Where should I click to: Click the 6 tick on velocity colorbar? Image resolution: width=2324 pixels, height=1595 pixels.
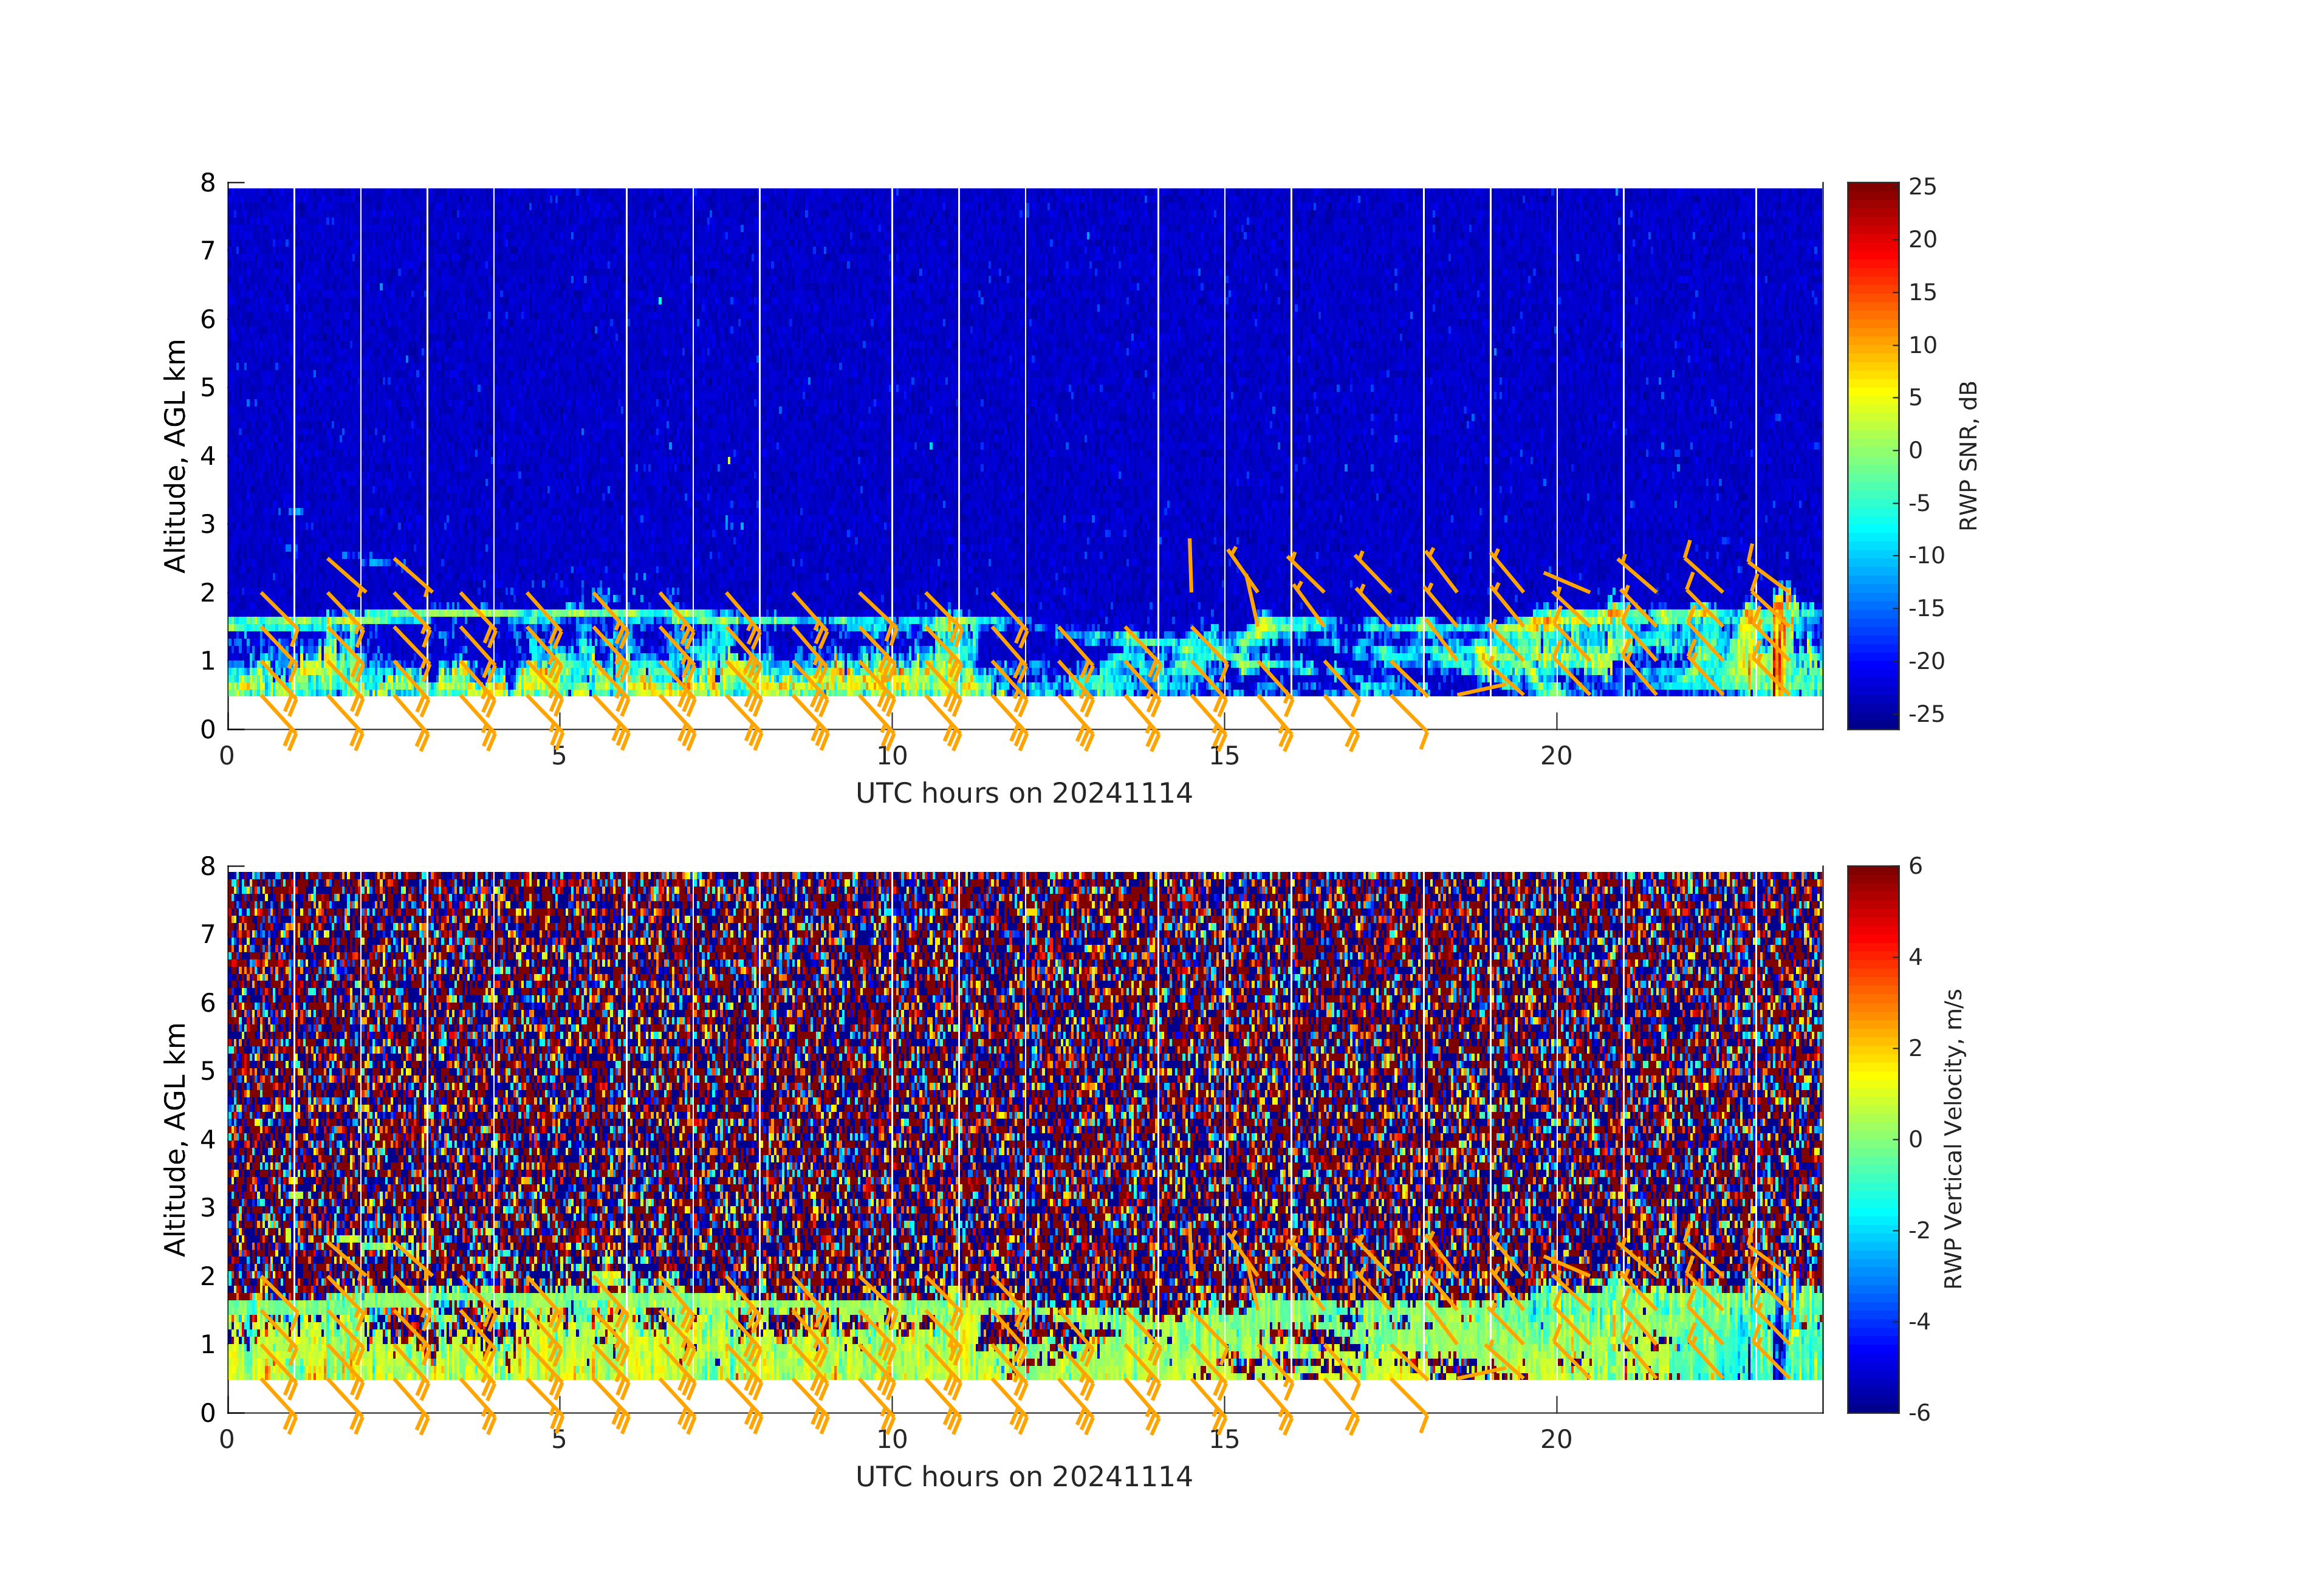point(1915,866)
